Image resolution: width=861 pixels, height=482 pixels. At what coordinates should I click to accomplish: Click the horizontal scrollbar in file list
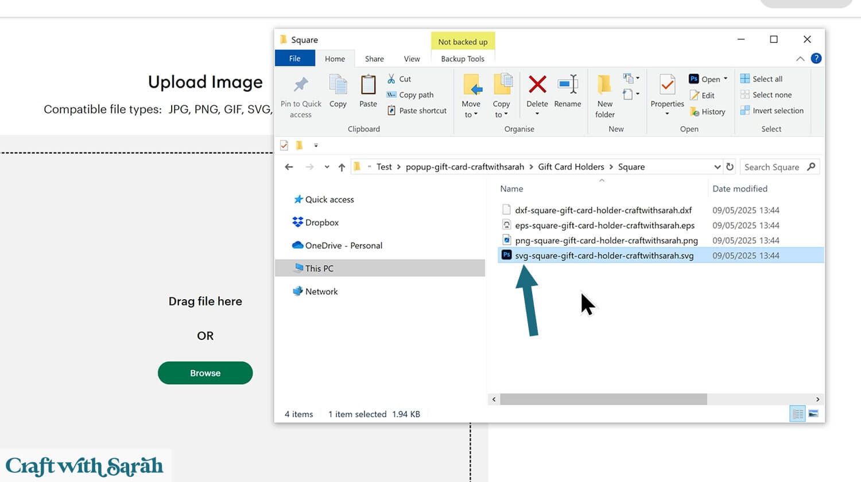pos(603,399)
